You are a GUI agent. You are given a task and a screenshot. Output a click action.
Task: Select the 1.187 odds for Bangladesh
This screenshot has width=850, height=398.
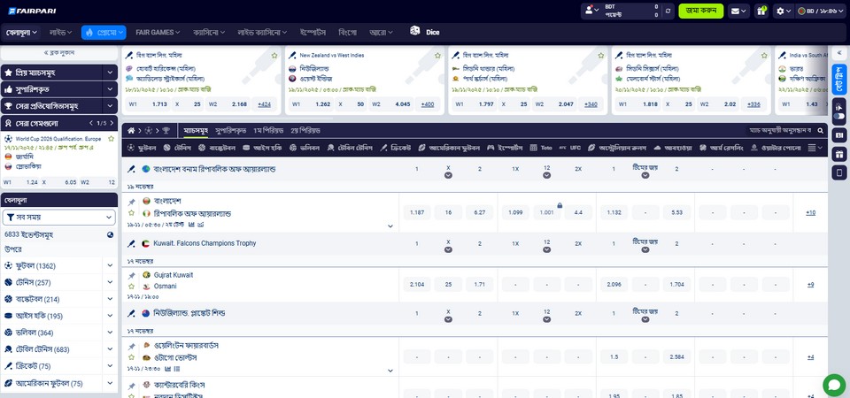coord(418,212)
